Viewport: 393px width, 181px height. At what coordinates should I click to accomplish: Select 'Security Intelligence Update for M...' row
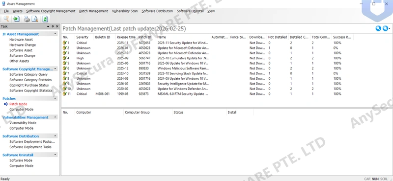(x=207, y=84)
